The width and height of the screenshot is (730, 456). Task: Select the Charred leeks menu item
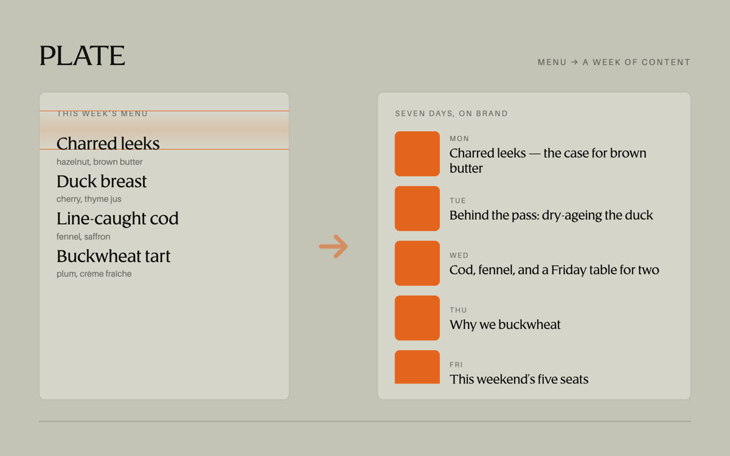(108, 143)
